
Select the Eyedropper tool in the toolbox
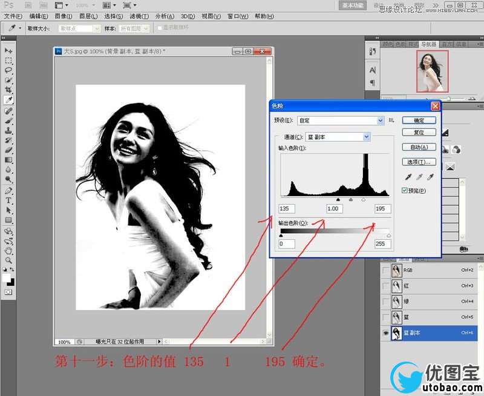[x=8, y=100]
